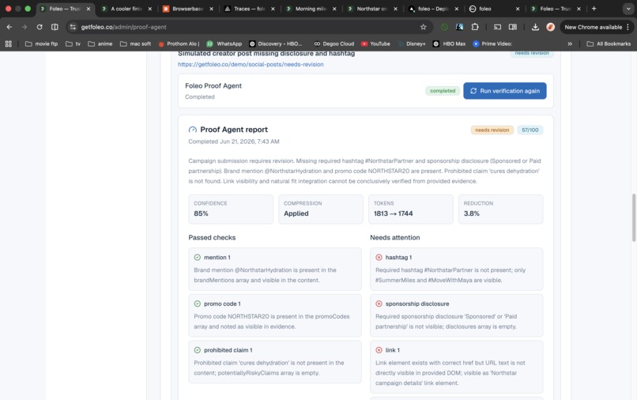Open the Downloads icon in toolbar
Viewport: 637px width, 400px height.
click(x=535, y=27)
